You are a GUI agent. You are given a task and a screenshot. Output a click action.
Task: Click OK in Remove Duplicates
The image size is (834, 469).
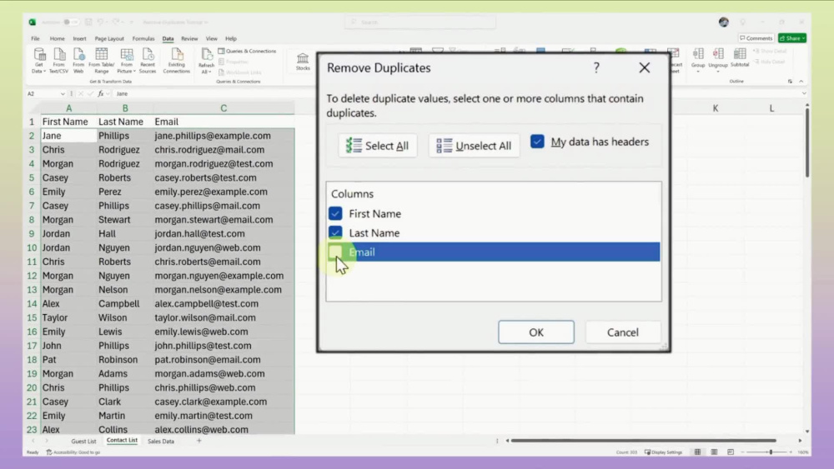coord(536,332)
